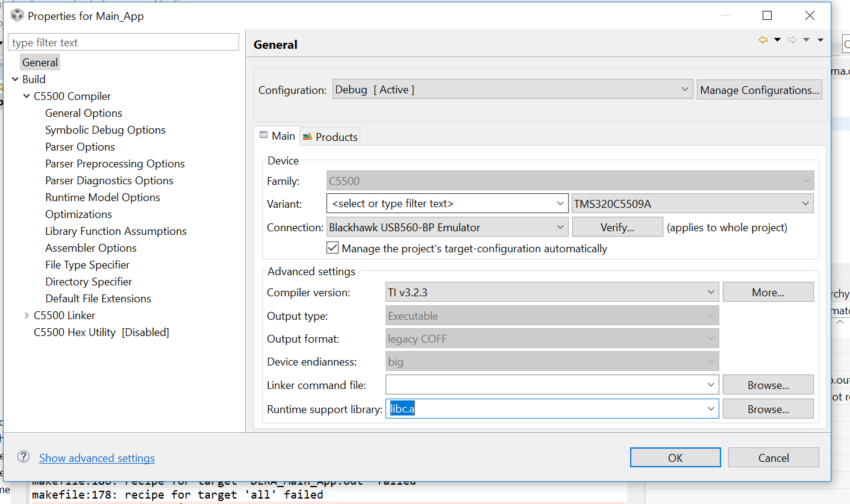Open the back history dropdown arrow
850x504 pixels.
click(x=777, y=40)
